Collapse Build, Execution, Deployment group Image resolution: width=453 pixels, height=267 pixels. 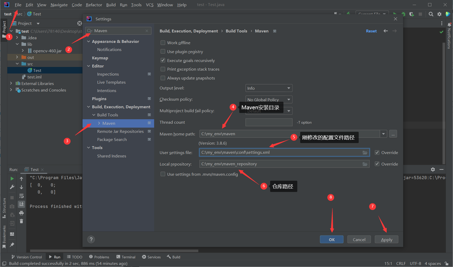coord(89,107)
